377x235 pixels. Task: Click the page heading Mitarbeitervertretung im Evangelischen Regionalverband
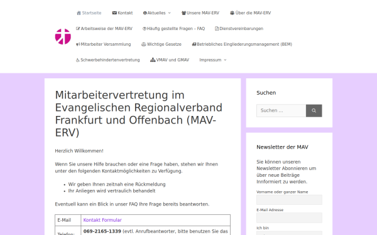coord(139,113)
